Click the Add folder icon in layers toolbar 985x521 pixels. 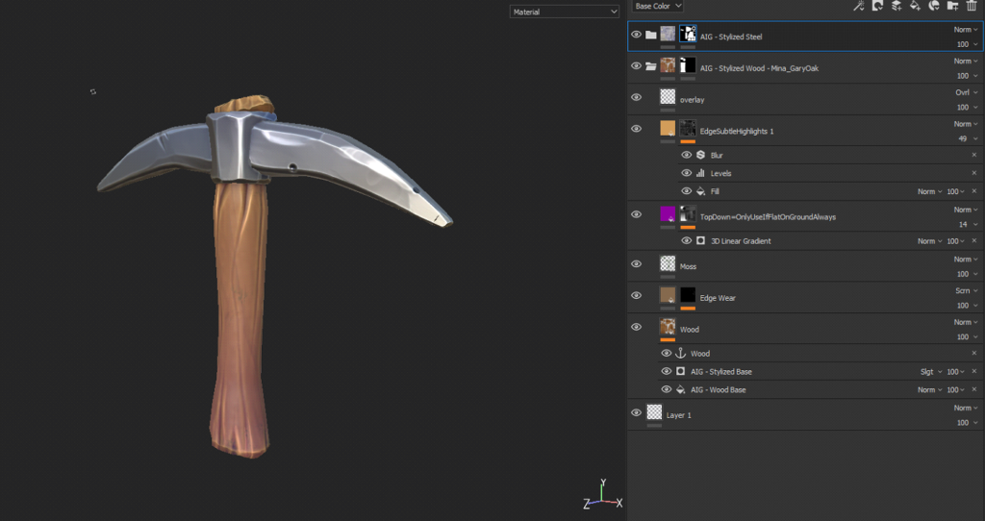click(x=953, y=7)
